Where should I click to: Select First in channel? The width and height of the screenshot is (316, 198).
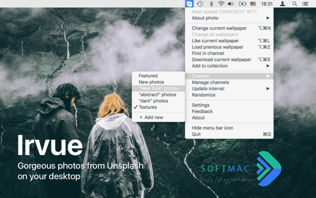click(x=229, y=53)
